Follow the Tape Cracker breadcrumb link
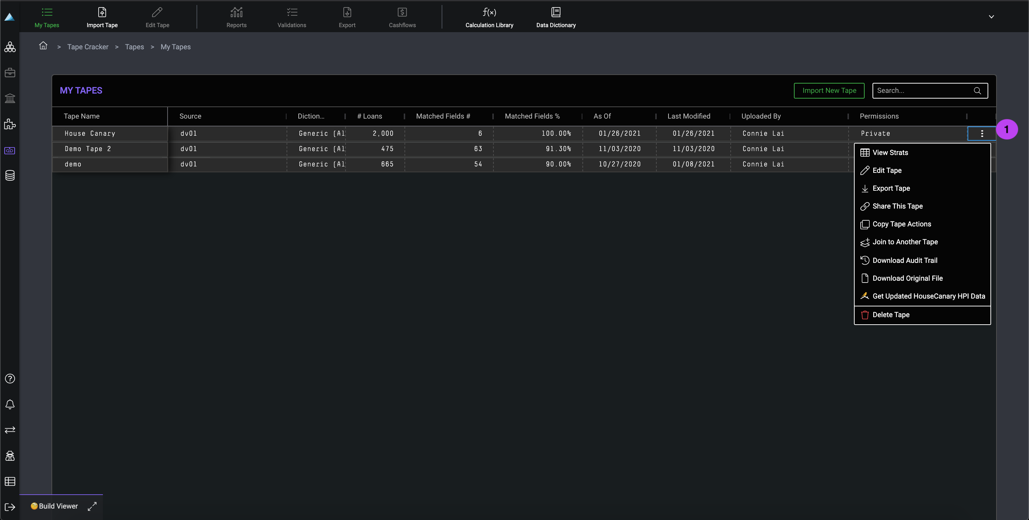This screenshot has height=520, width=1029. pos(88,47)
